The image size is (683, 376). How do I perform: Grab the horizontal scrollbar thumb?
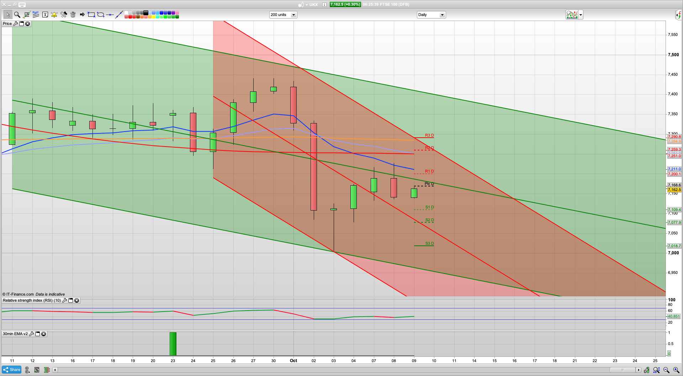(623, 370)
